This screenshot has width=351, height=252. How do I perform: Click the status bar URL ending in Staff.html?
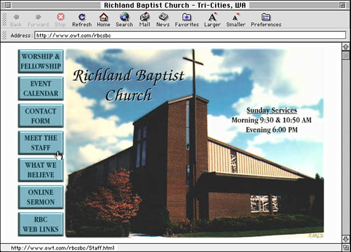tap(63, 248)
